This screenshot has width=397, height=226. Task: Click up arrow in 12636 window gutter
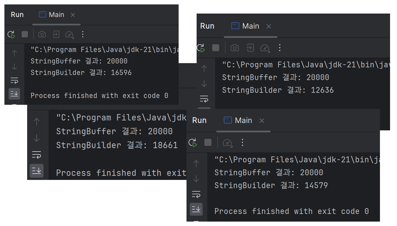(204, 68)
